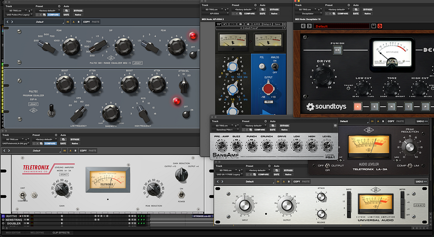The width and height of the screenshot is (434, 237).
Task: Click the Soundtoys logo
Action: coord(326,106)
